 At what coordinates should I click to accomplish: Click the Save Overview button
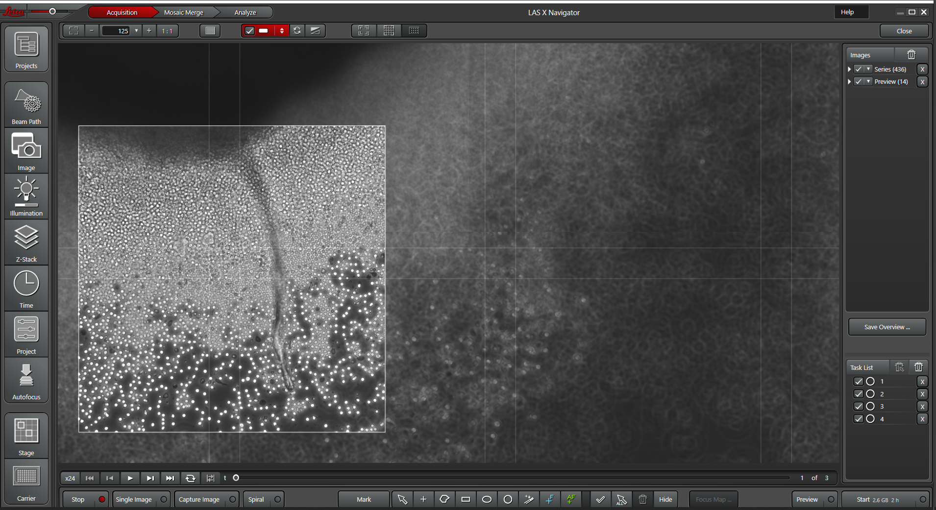(887, 327)
